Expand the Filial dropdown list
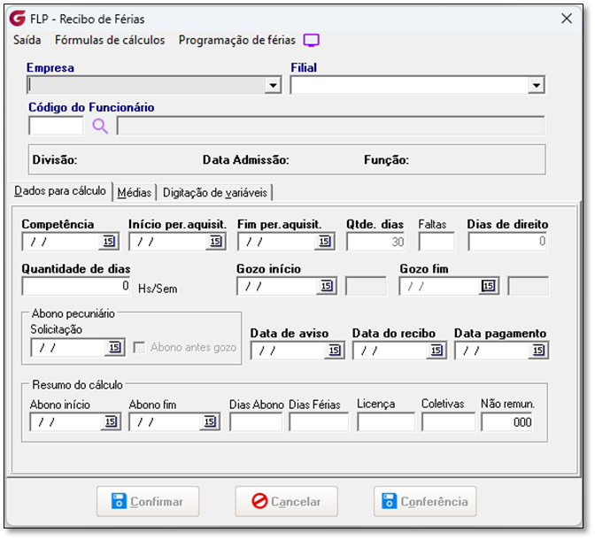This screenshot has width=595, height=540. (x=537, y=85)
